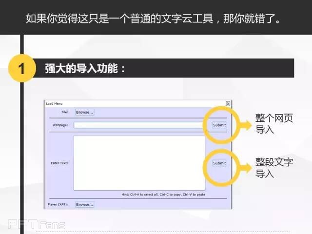312x234 pixels.
Task: Click the File: label
Action: (64, 112)
